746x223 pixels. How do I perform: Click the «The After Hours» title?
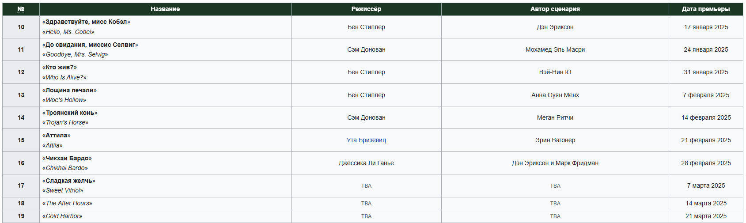point(67,203)
